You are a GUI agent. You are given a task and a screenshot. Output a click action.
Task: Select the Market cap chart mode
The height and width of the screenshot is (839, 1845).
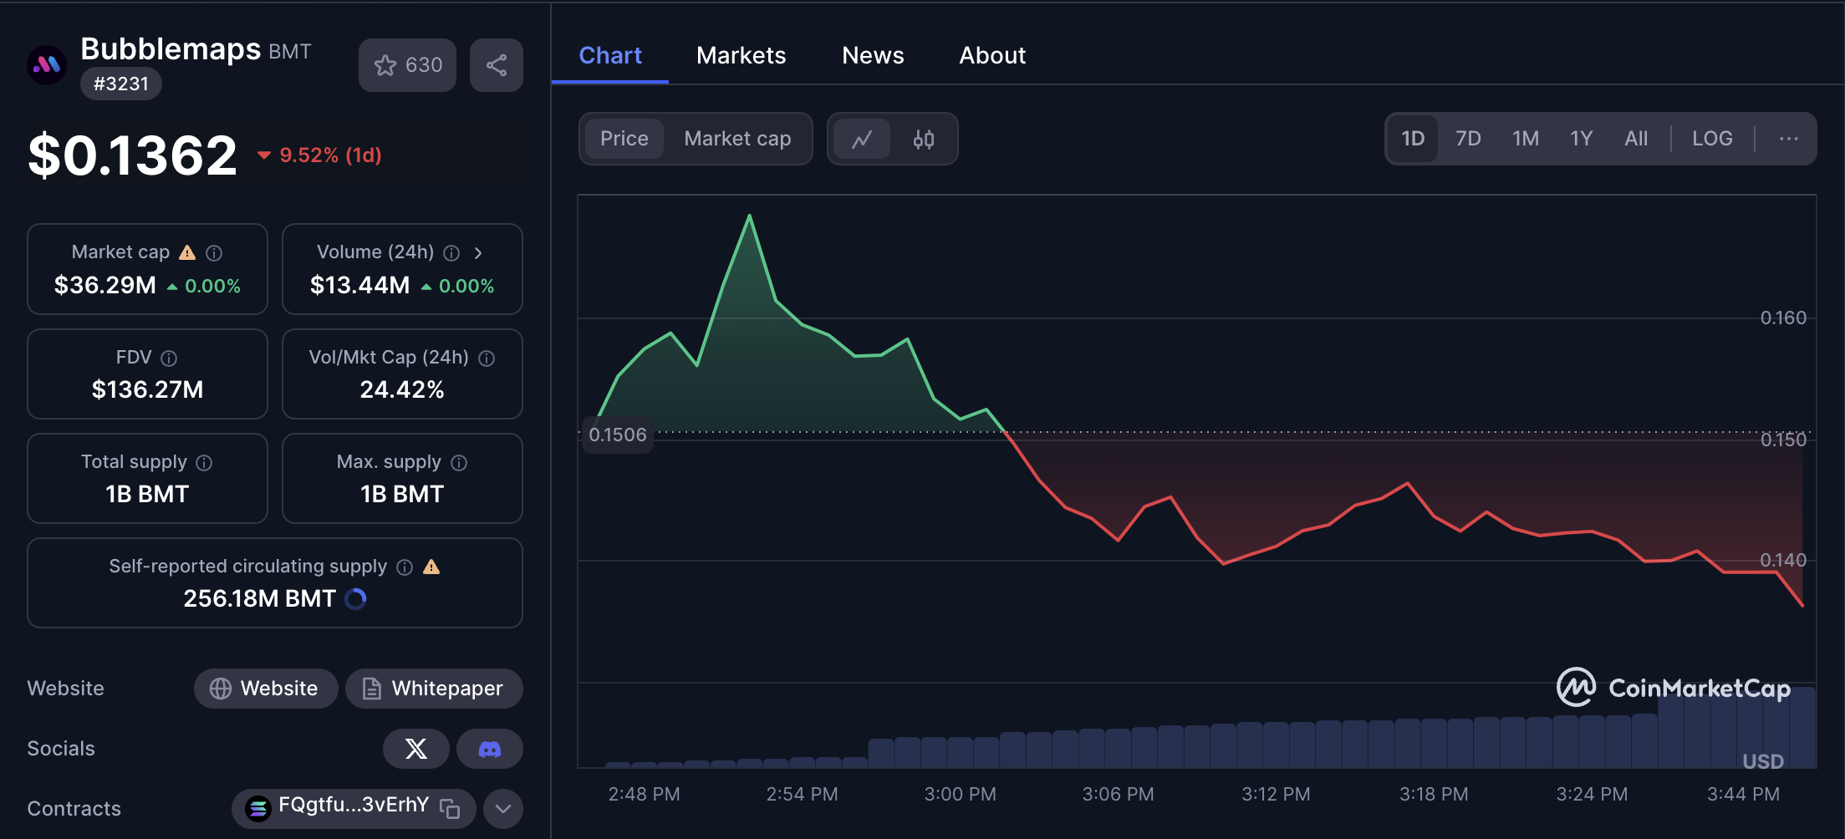737,139
